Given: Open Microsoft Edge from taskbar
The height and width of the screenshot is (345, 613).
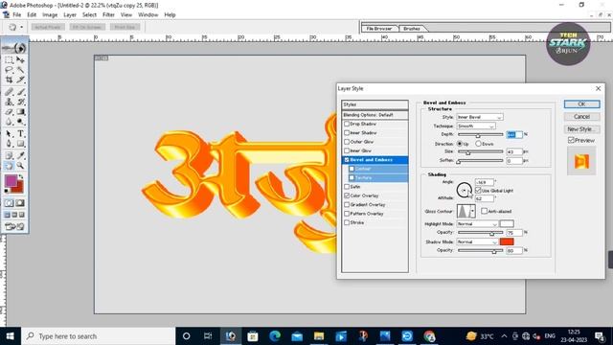Looking at the screenshot, I should click(x=275, y=336).
